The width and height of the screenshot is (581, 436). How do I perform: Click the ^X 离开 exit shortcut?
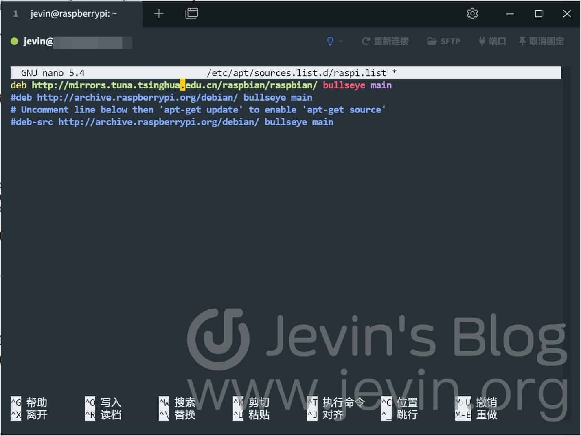click(x=29, y=414)
